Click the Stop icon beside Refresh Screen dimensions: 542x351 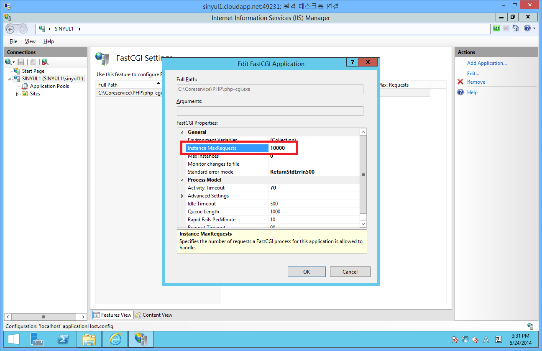[506, 28]
